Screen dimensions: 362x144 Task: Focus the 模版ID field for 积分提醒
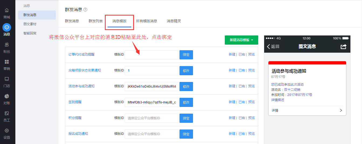(151, 118)
